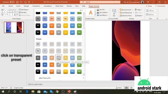Select the text box shape in the shapes gallery
The height and width of the screenshot is (94, 168).
click(x=2, y=10)
